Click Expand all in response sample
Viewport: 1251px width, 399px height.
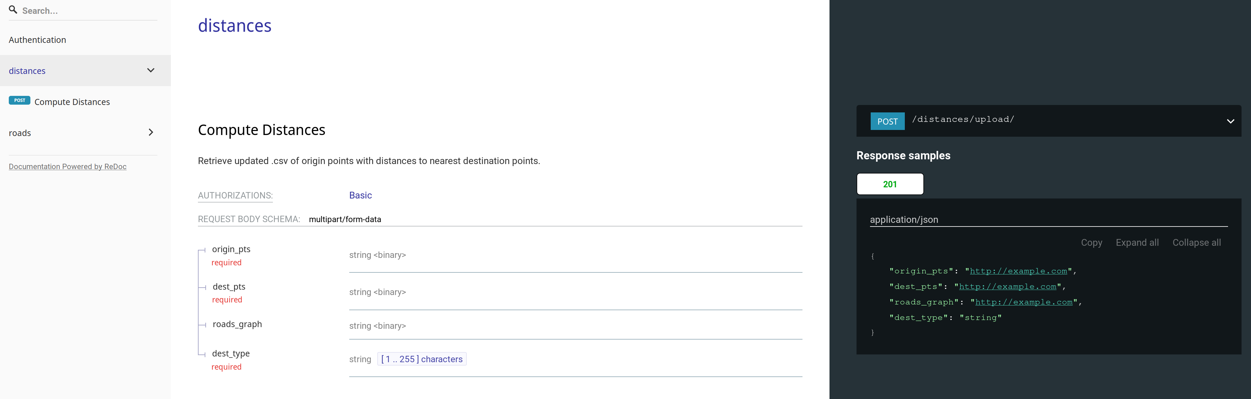coord(1137,243)
